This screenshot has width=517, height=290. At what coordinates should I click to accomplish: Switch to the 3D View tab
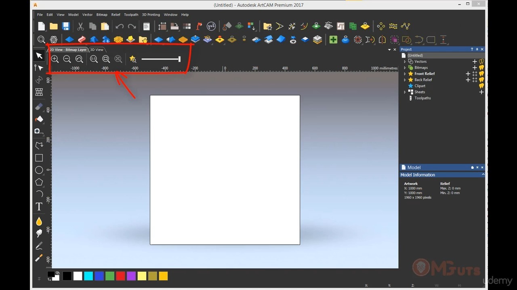[97, 50]
